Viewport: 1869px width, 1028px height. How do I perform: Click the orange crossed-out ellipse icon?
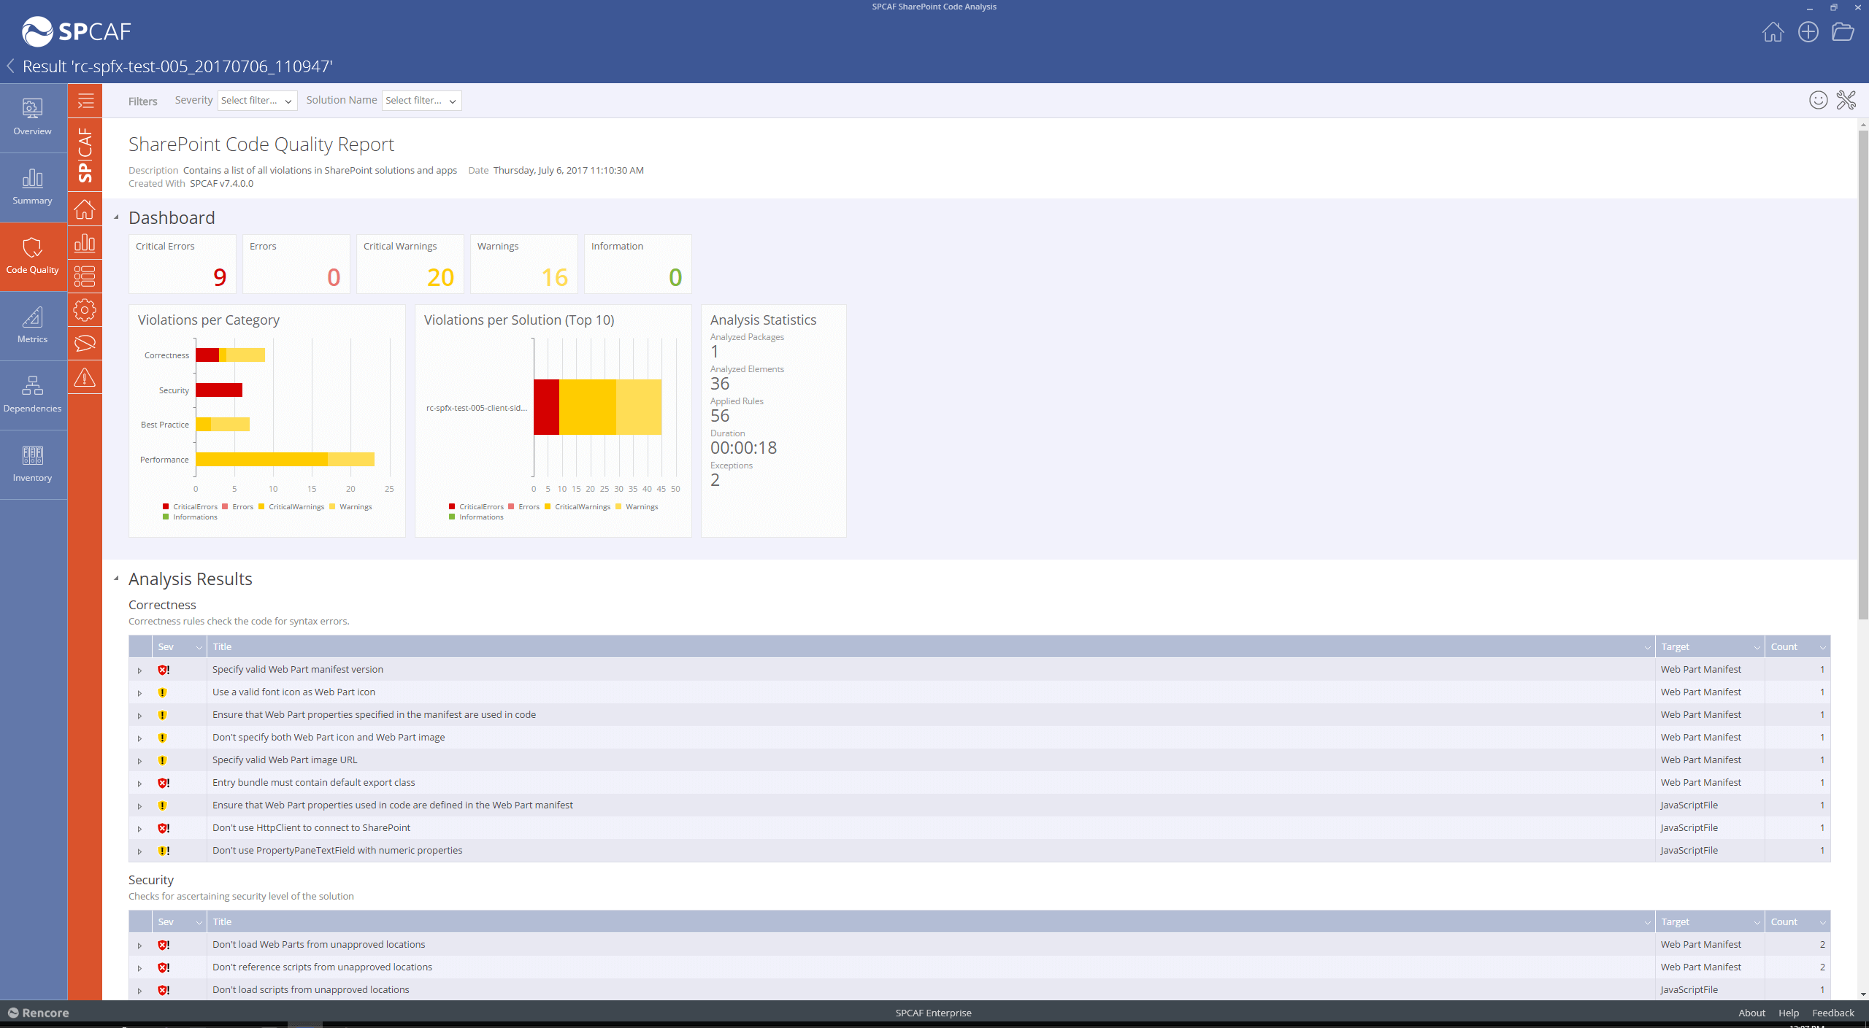click(85, 344)
